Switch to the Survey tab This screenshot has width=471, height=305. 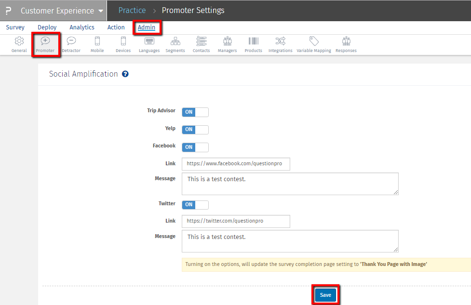pyautogui.click(x=15, y=27)
